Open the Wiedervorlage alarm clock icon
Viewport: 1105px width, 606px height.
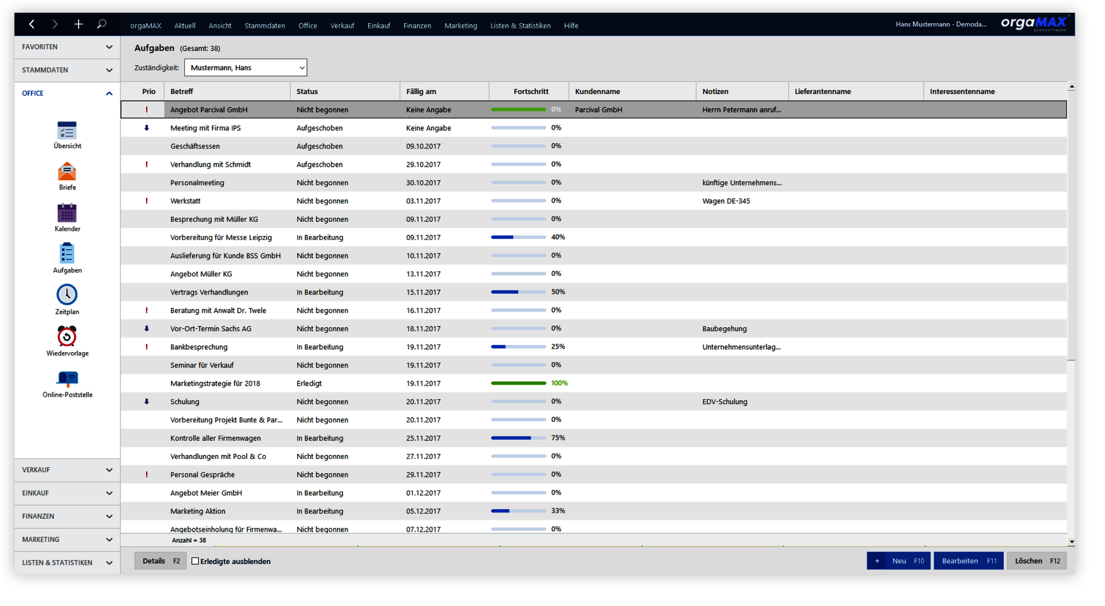coord(67,336)
